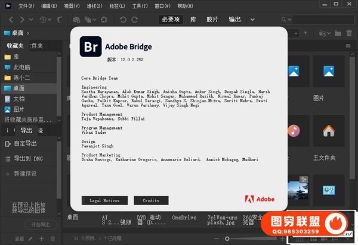
Task: Rotate 90° counterclockwise icon
Action: coord(123,20)
